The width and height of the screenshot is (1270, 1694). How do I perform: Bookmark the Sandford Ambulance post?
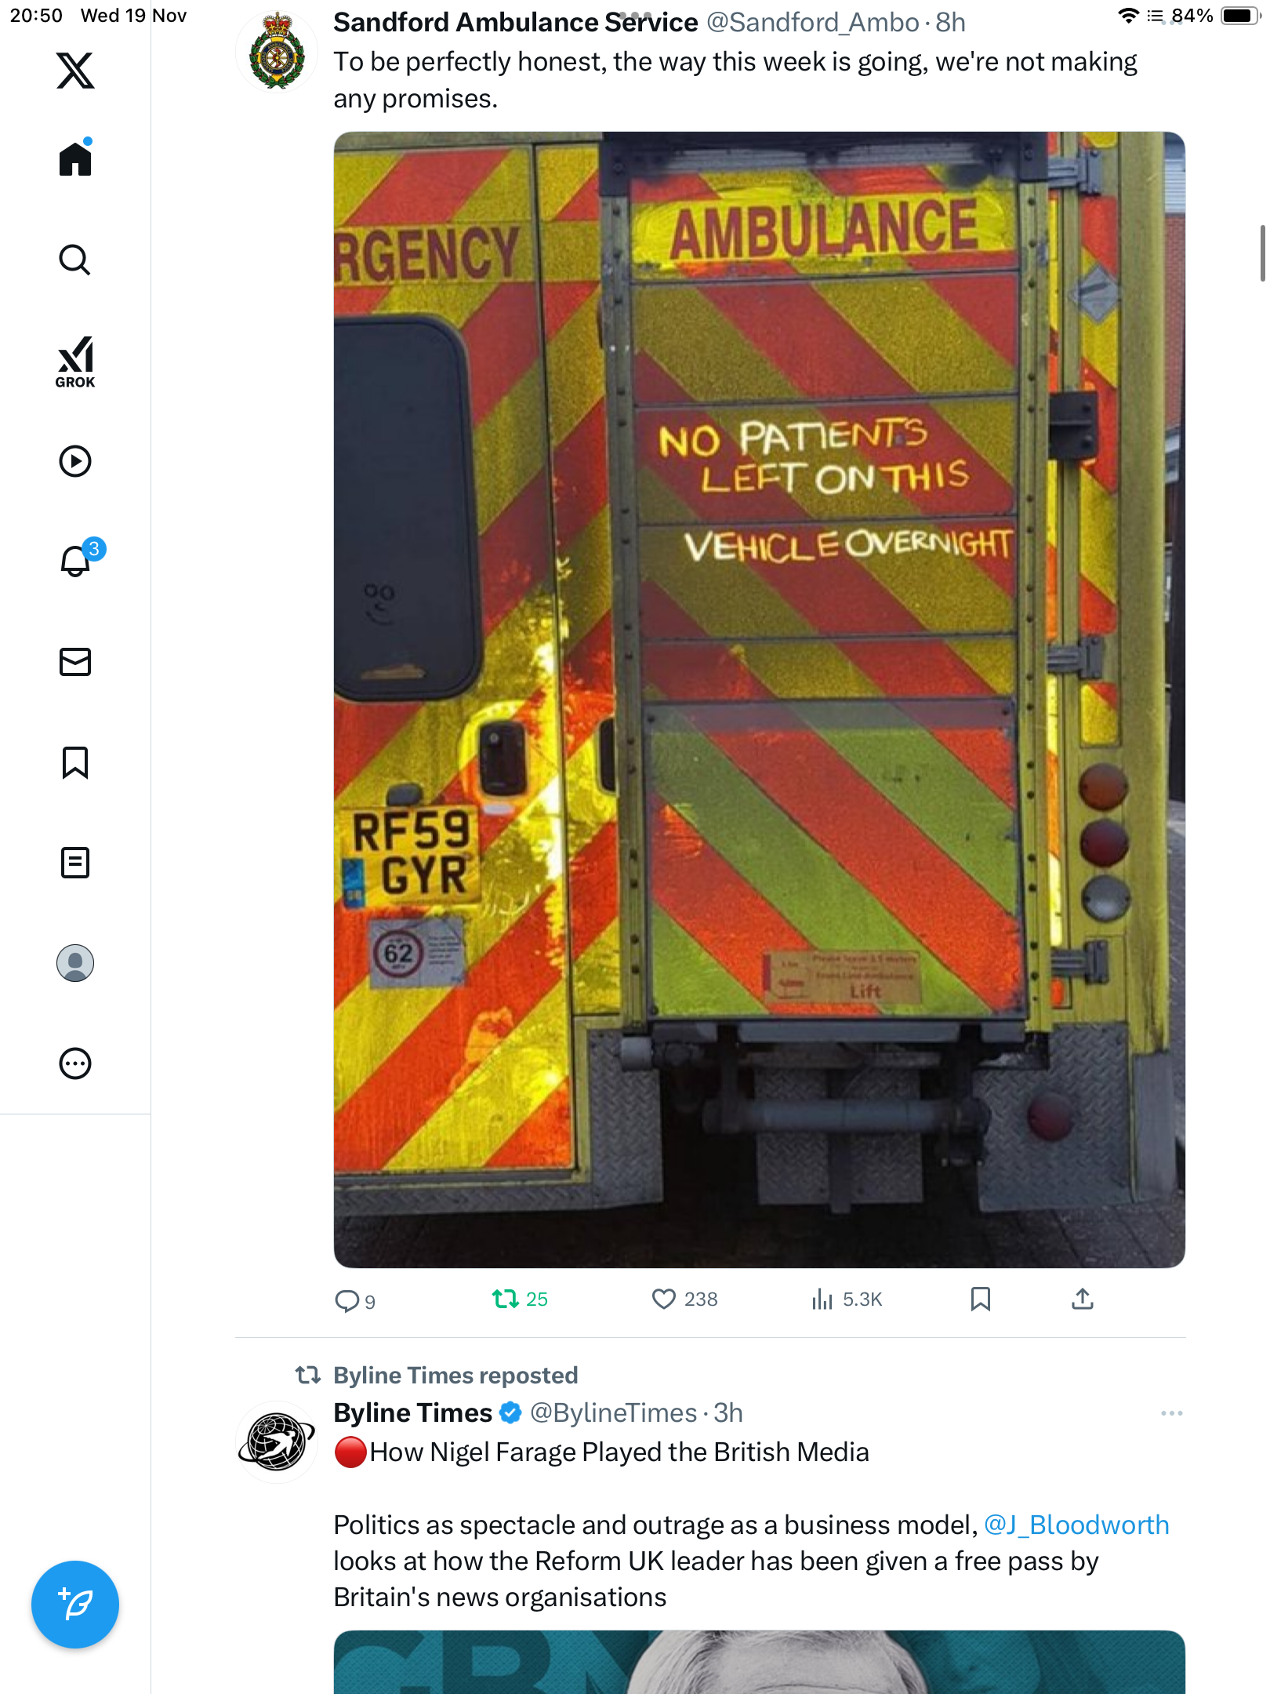coord(980,1300)
